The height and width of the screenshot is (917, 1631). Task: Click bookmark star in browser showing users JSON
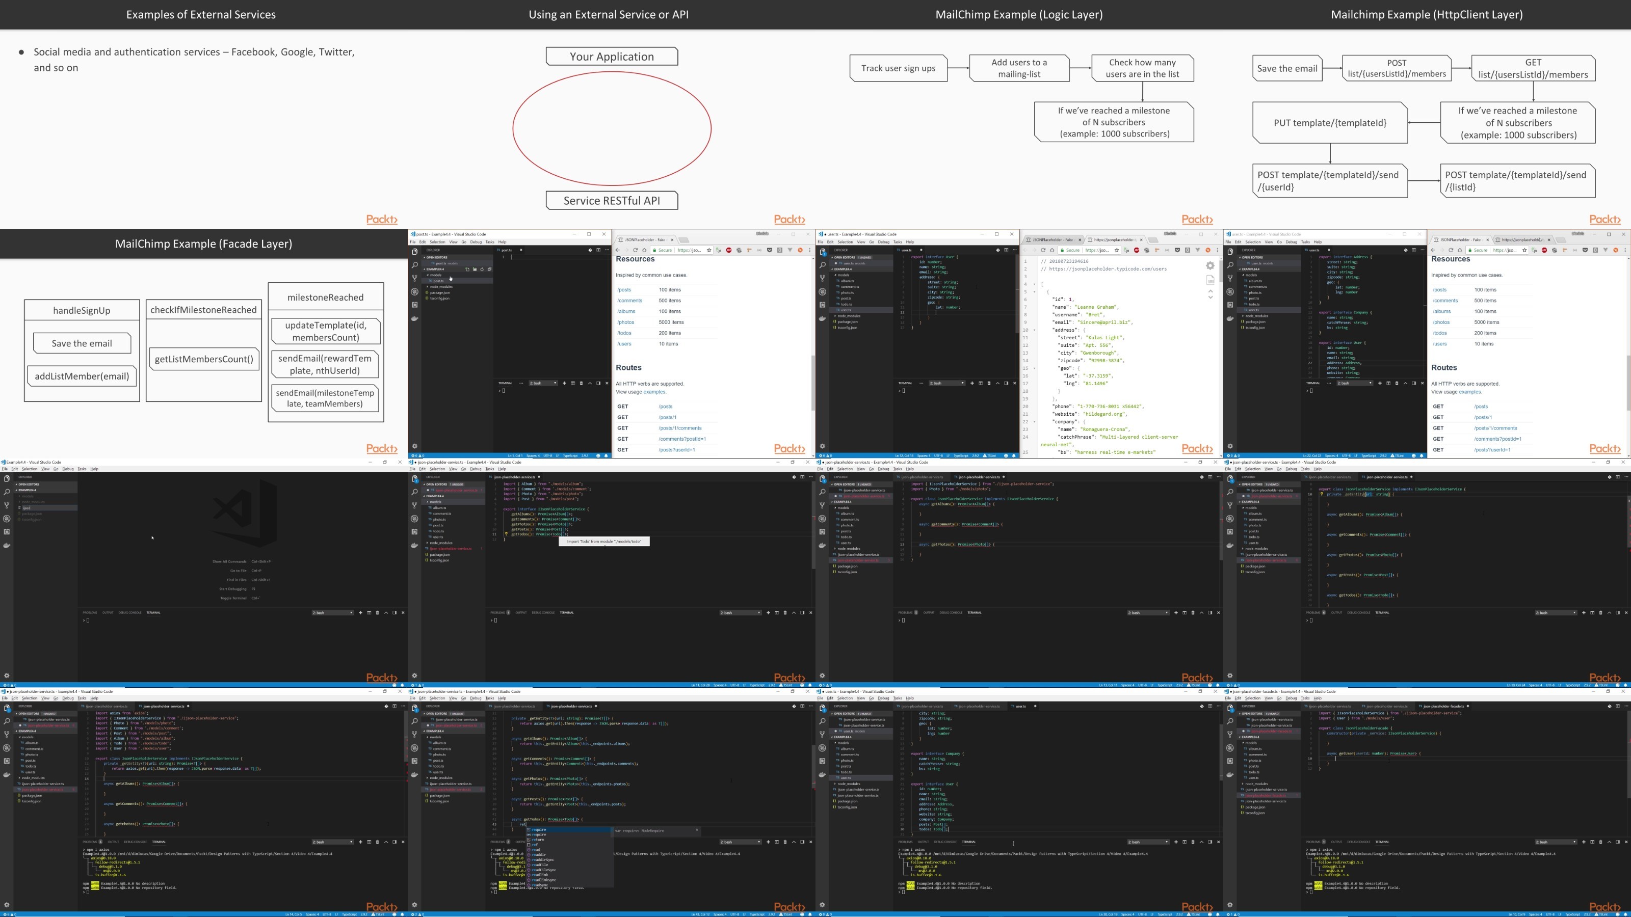coord(1117,250)
